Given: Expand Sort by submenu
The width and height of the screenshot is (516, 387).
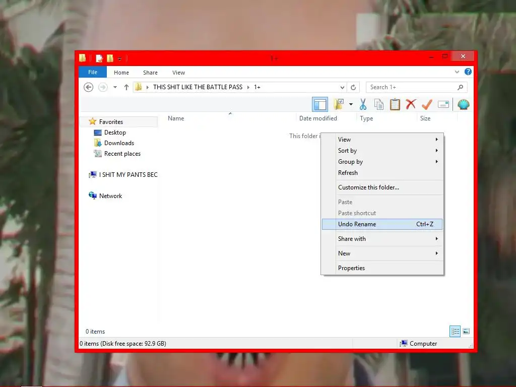Looking at the screenshot, I should 382,151.
